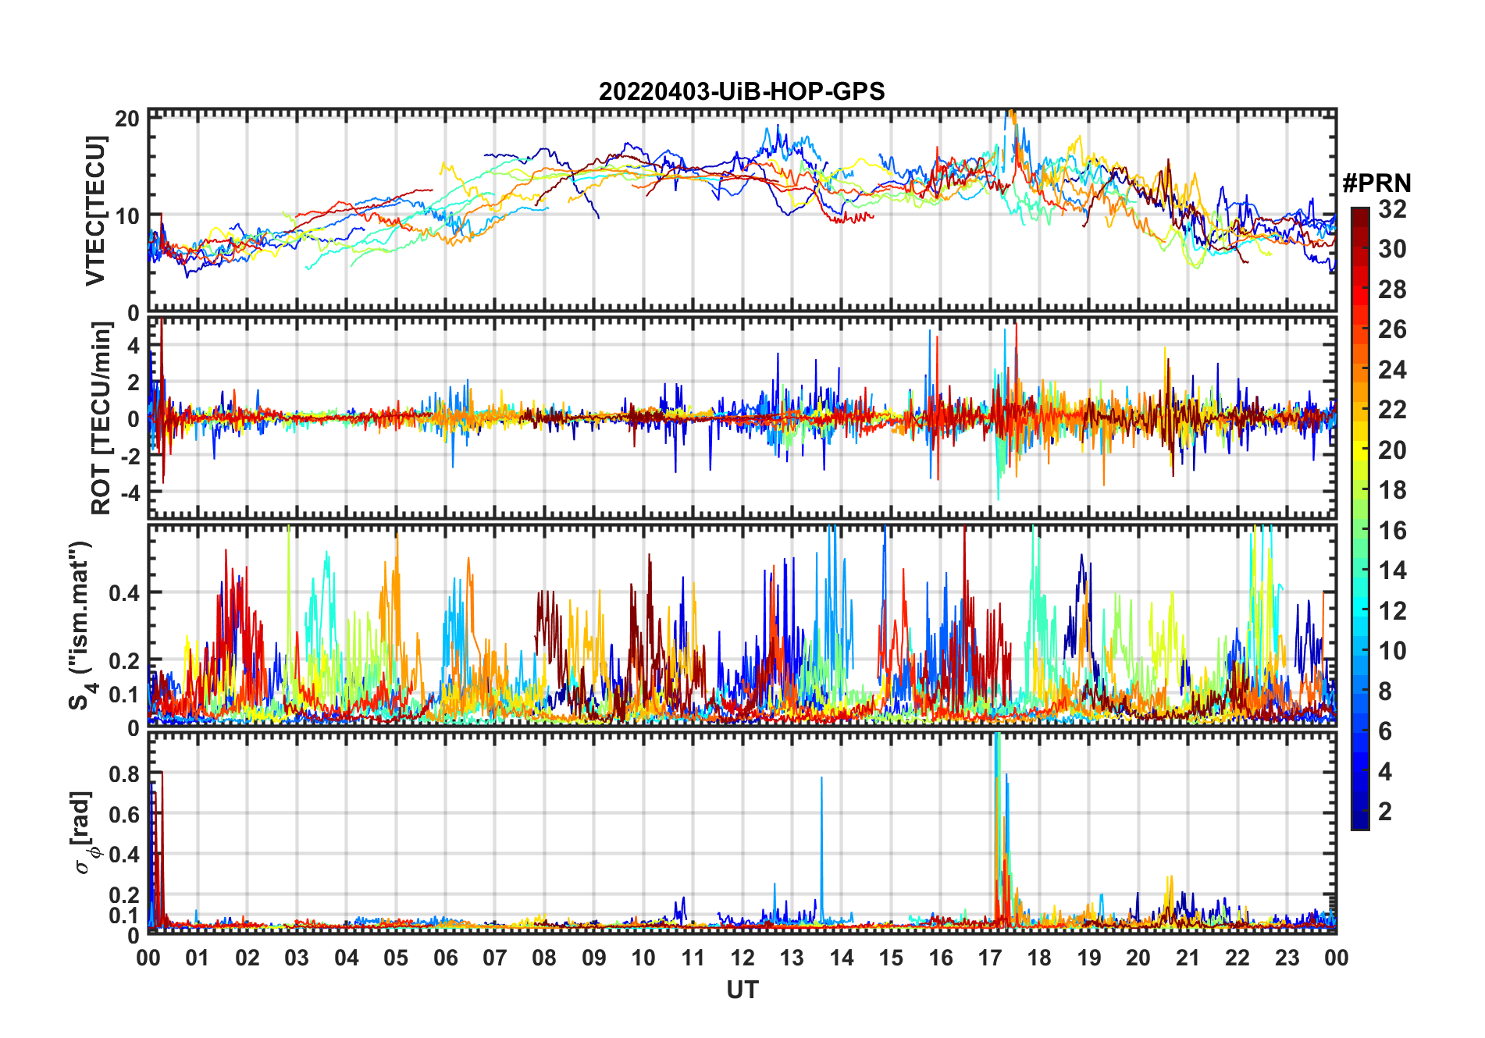The image size is (1485, 1038).
Task: Select colorbar tick label 2
Action: point(1385,812)
